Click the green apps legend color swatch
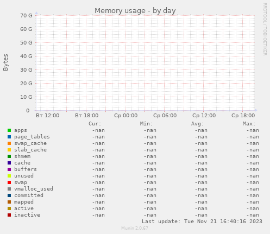This screenshot has width=270, height=234. 9,130
